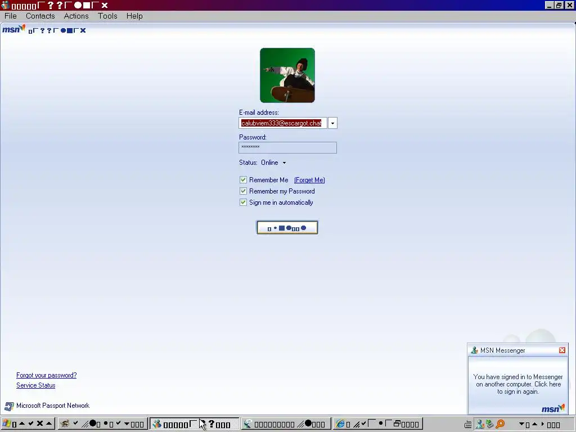Click the Start button on the taskbar
Viewport: 576px width, 432px height.
[x=28, y=424]
